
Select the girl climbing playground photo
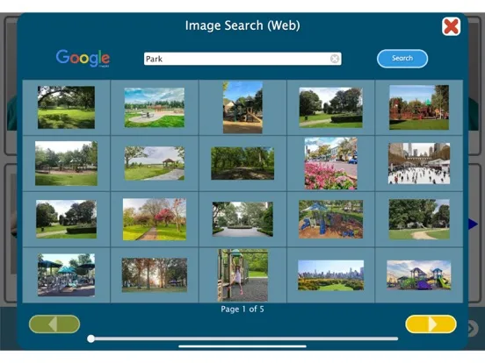coord(242,275)
